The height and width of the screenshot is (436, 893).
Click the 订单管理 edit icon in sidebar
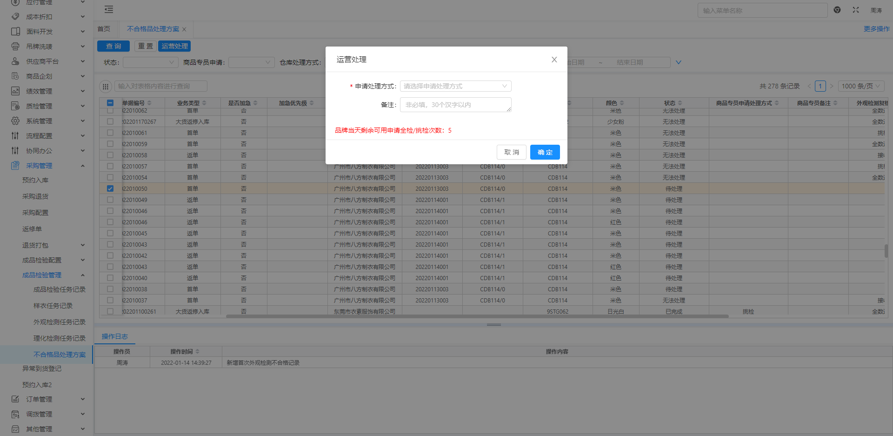pyautogui.click(x=15, y=399)
